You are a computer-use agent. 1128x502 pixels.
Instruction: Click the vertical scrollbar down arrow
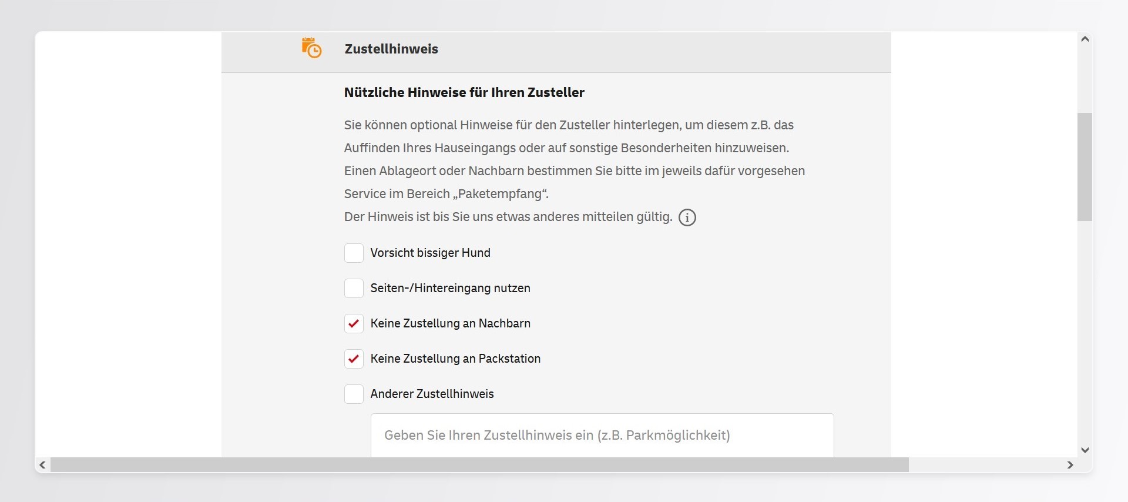1085,450
